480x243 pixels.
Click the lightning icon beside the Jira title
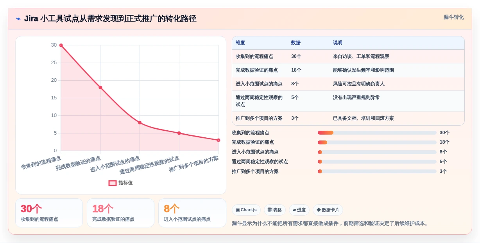point(18,19)
